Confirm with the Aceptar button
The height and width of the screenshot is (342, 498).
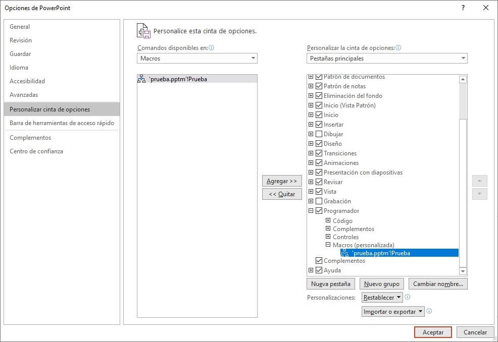[433, 332]
